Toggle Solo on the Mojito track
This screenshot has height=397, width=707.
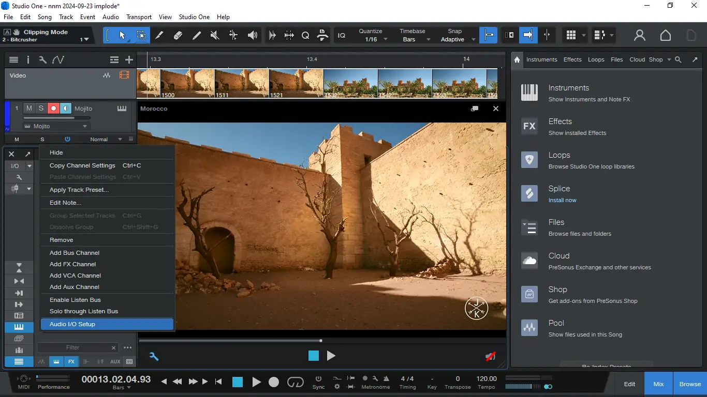pyautogui.click(x=41, y=109)
